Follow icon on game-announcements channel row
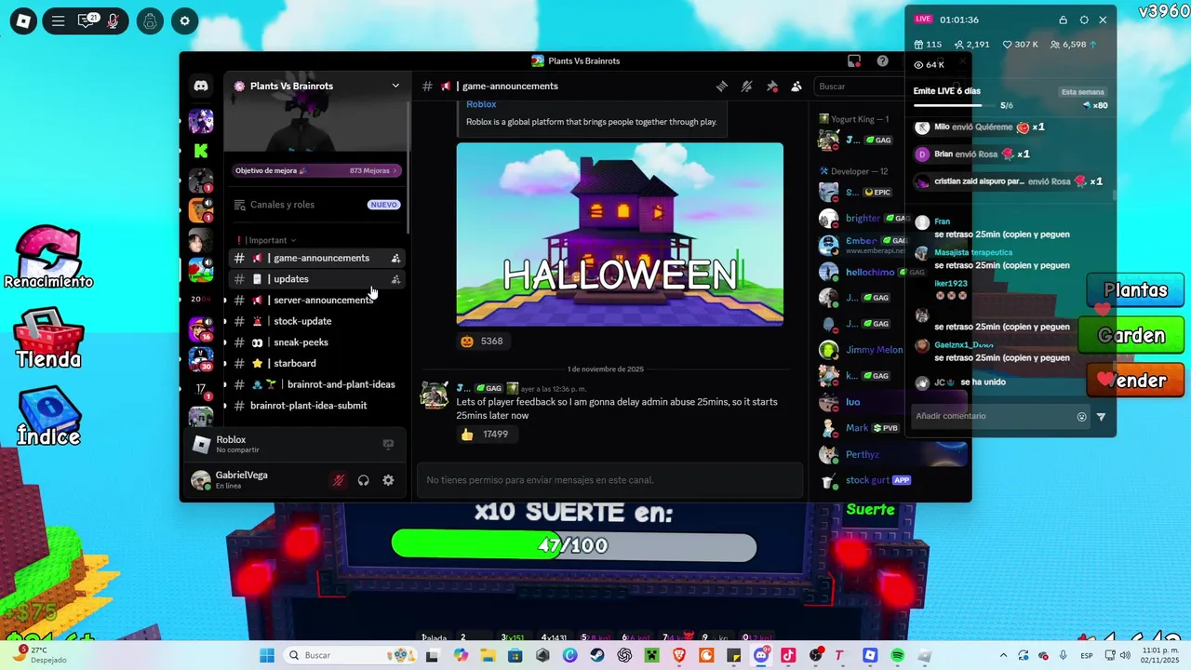This screenshot has width=1191, height=670. pos(395,258)
